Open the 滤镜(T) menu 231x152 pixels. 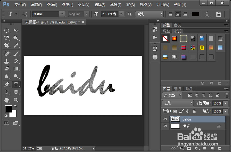point(116,5)
